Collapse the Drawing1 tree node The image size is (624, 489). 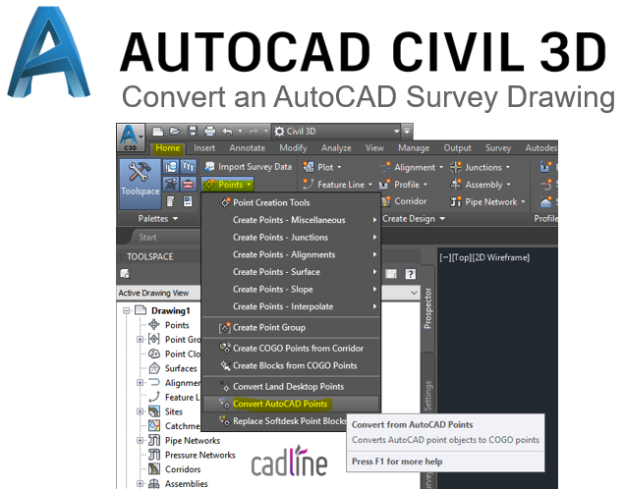126,310
